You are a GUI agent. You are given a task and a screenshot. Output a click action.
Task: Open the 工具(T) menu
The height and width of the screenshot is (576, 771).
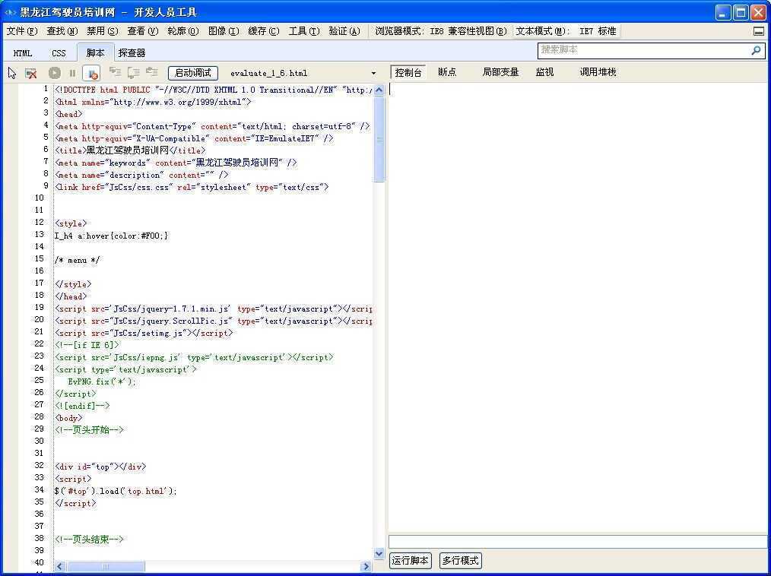point(304,31)
